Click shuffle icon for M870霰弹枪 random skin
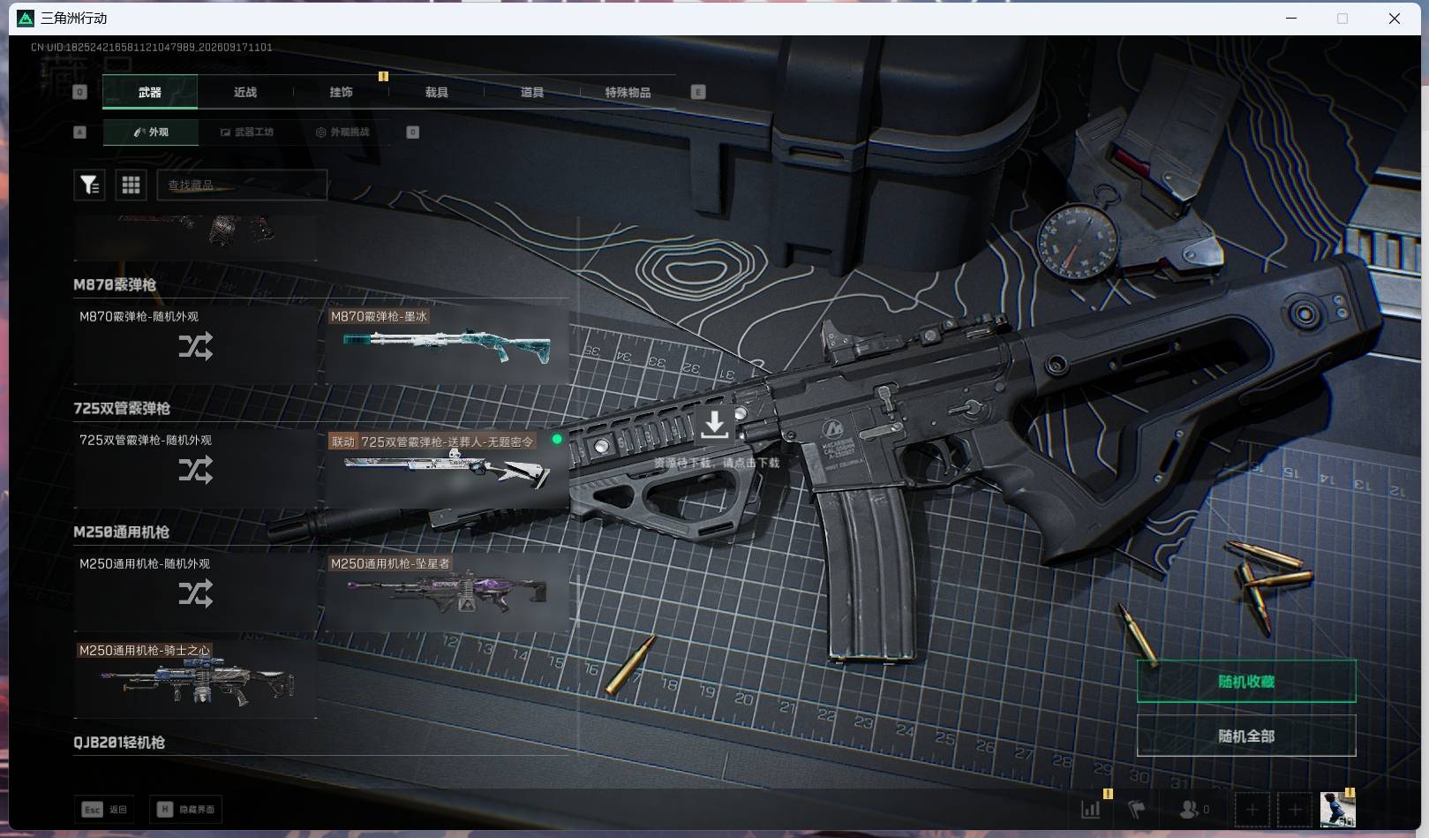The width and height of the screenshot is (1429, 838). (195, 346)
